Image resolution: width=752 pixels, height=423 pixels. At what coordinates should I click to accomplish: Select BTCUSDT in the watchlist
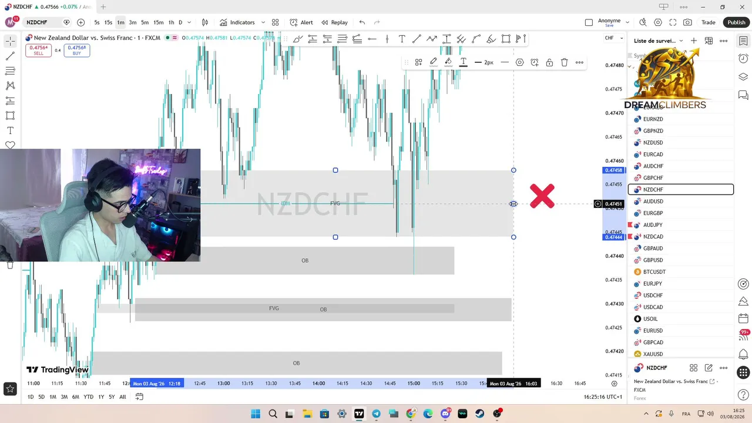tap(681, 272)
